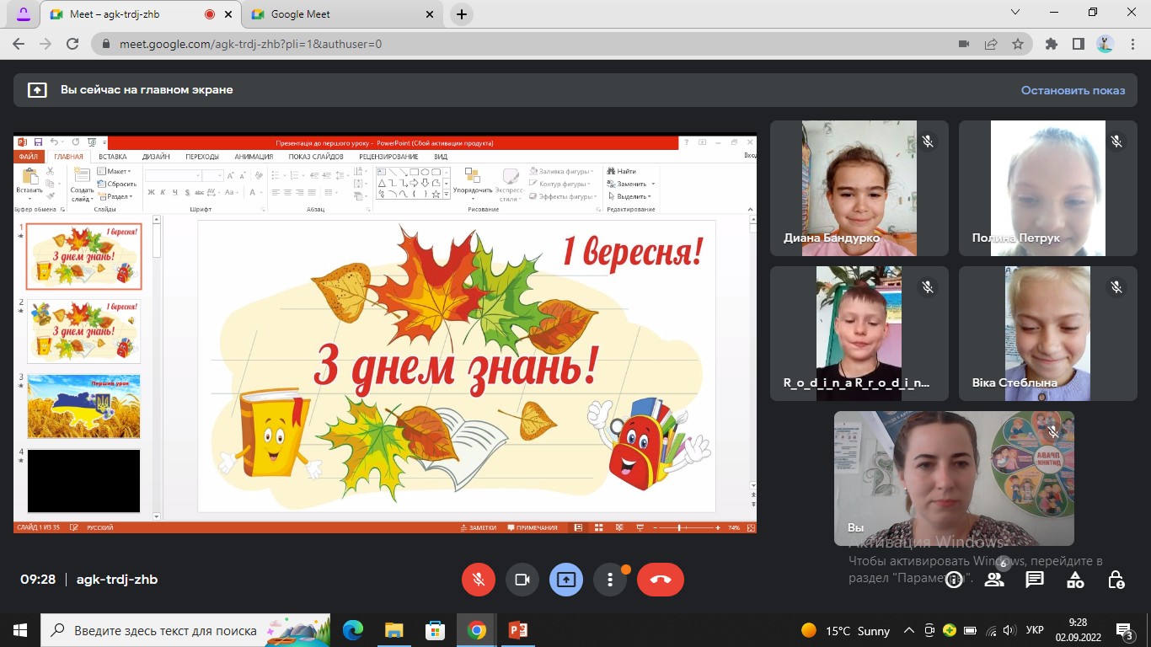The height and width of the screenshot is (647, 1151).
Task: Click the Windows taskbar search field
Action: (164, 630)
